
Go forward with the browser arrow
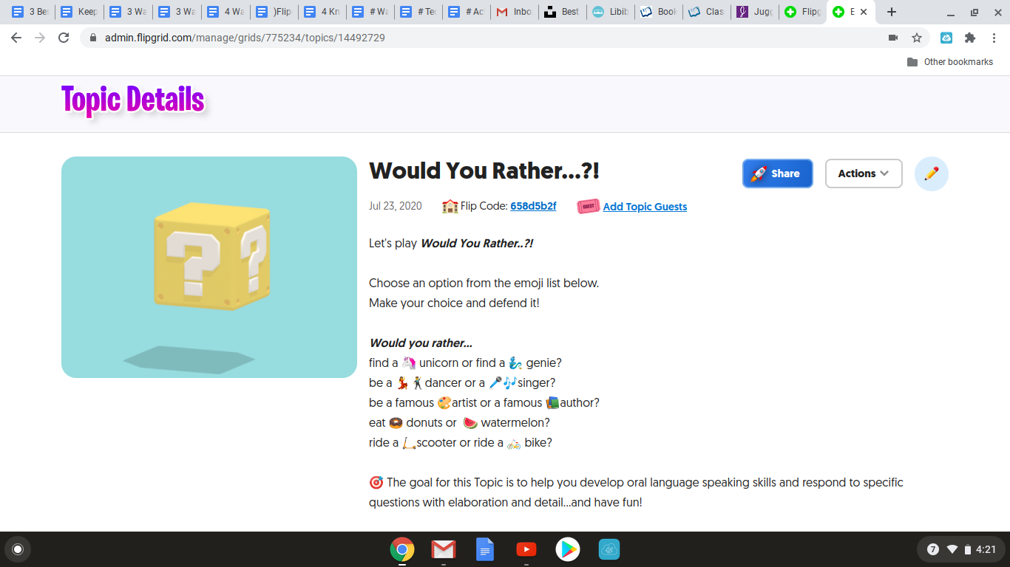[x=40, y=38]
